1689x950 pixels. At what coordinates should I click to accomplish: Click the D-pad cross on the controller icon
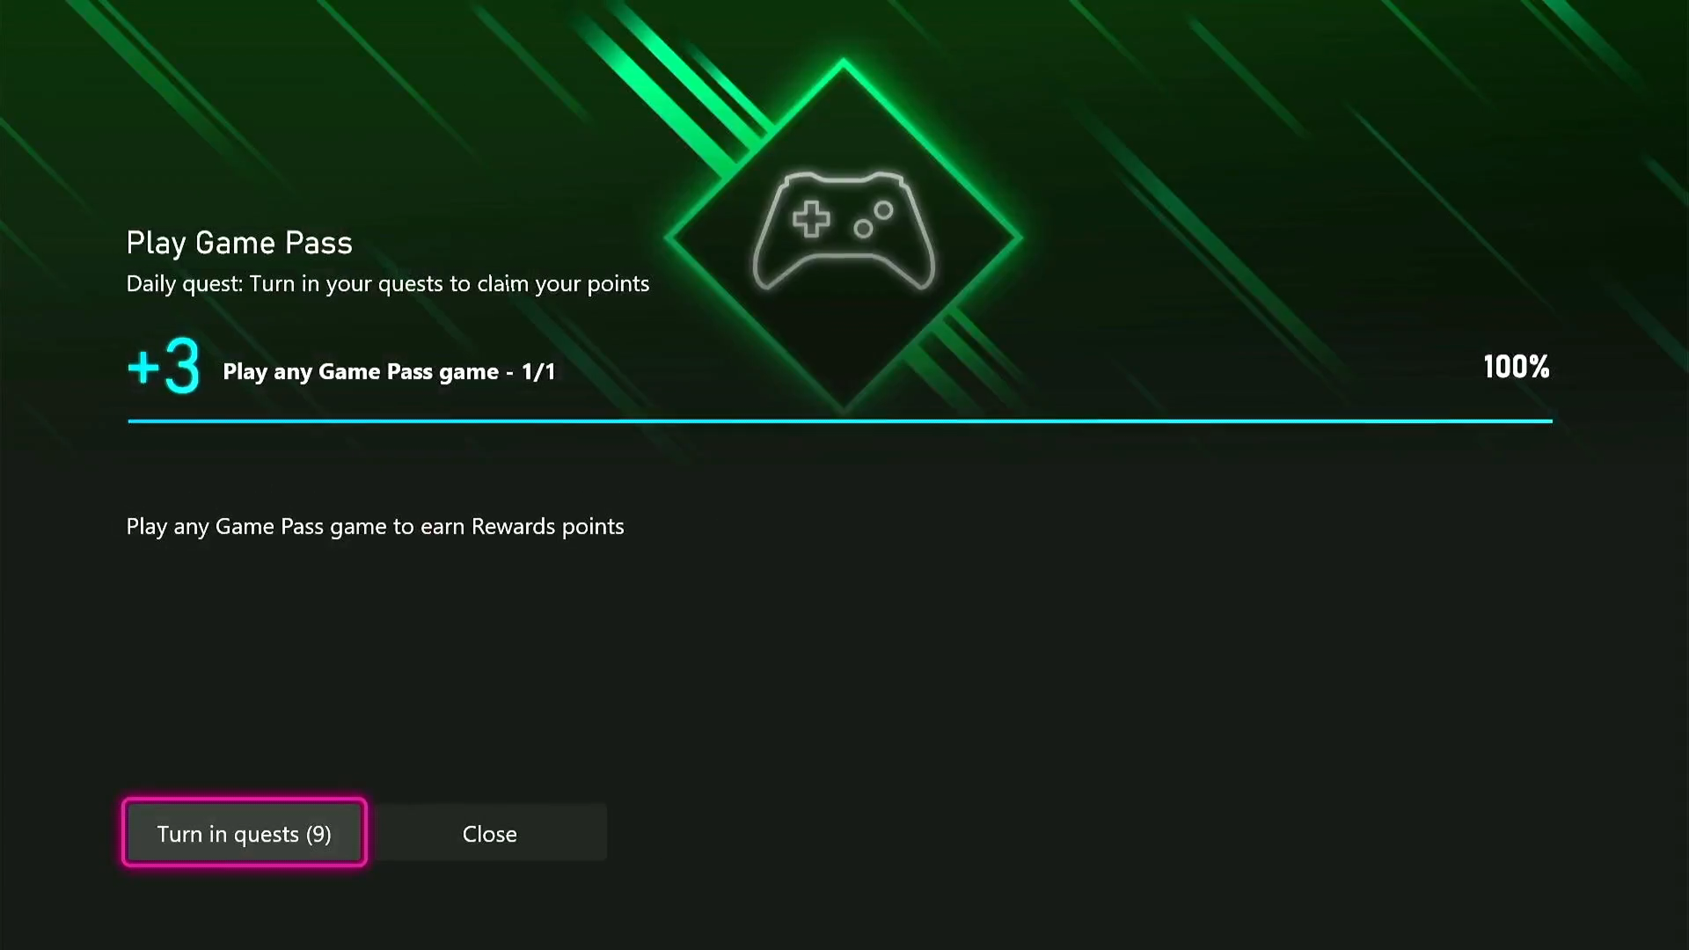[811, 219]
